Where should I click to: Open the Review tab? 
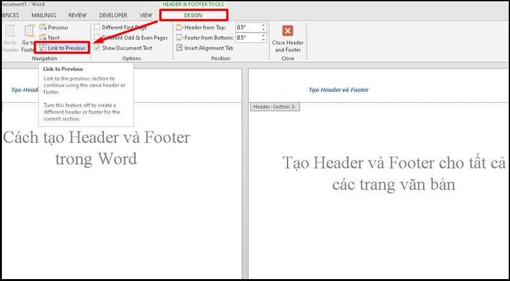tap(77, 15)
